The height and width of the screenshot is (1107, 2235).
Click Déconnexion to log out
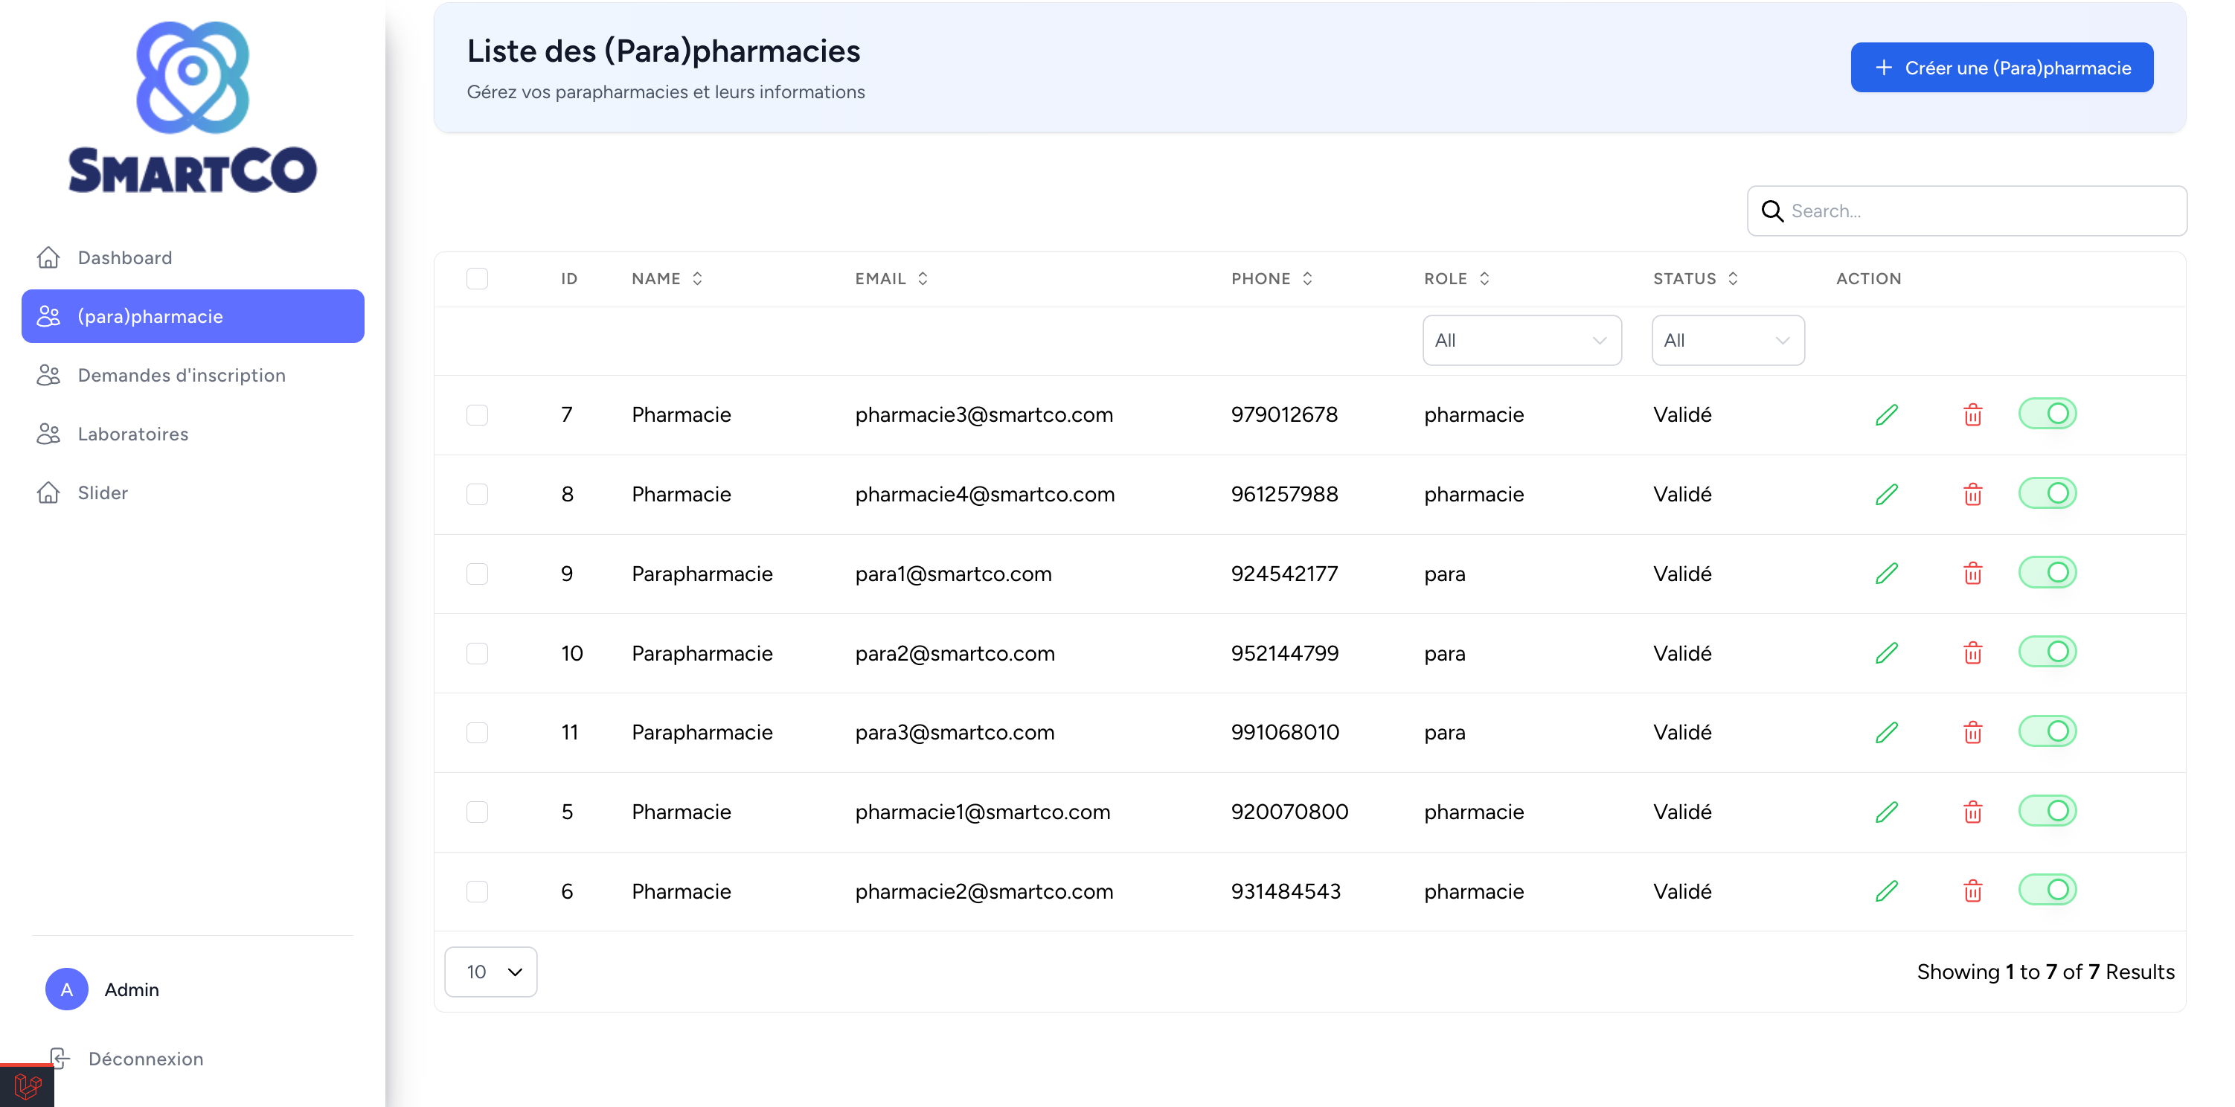click(x=126, y=1059)
